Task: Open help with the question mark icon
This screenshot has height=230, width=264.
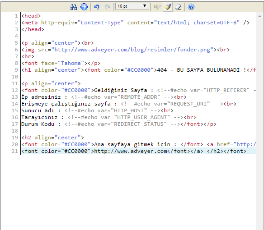Action: (191, 7)
